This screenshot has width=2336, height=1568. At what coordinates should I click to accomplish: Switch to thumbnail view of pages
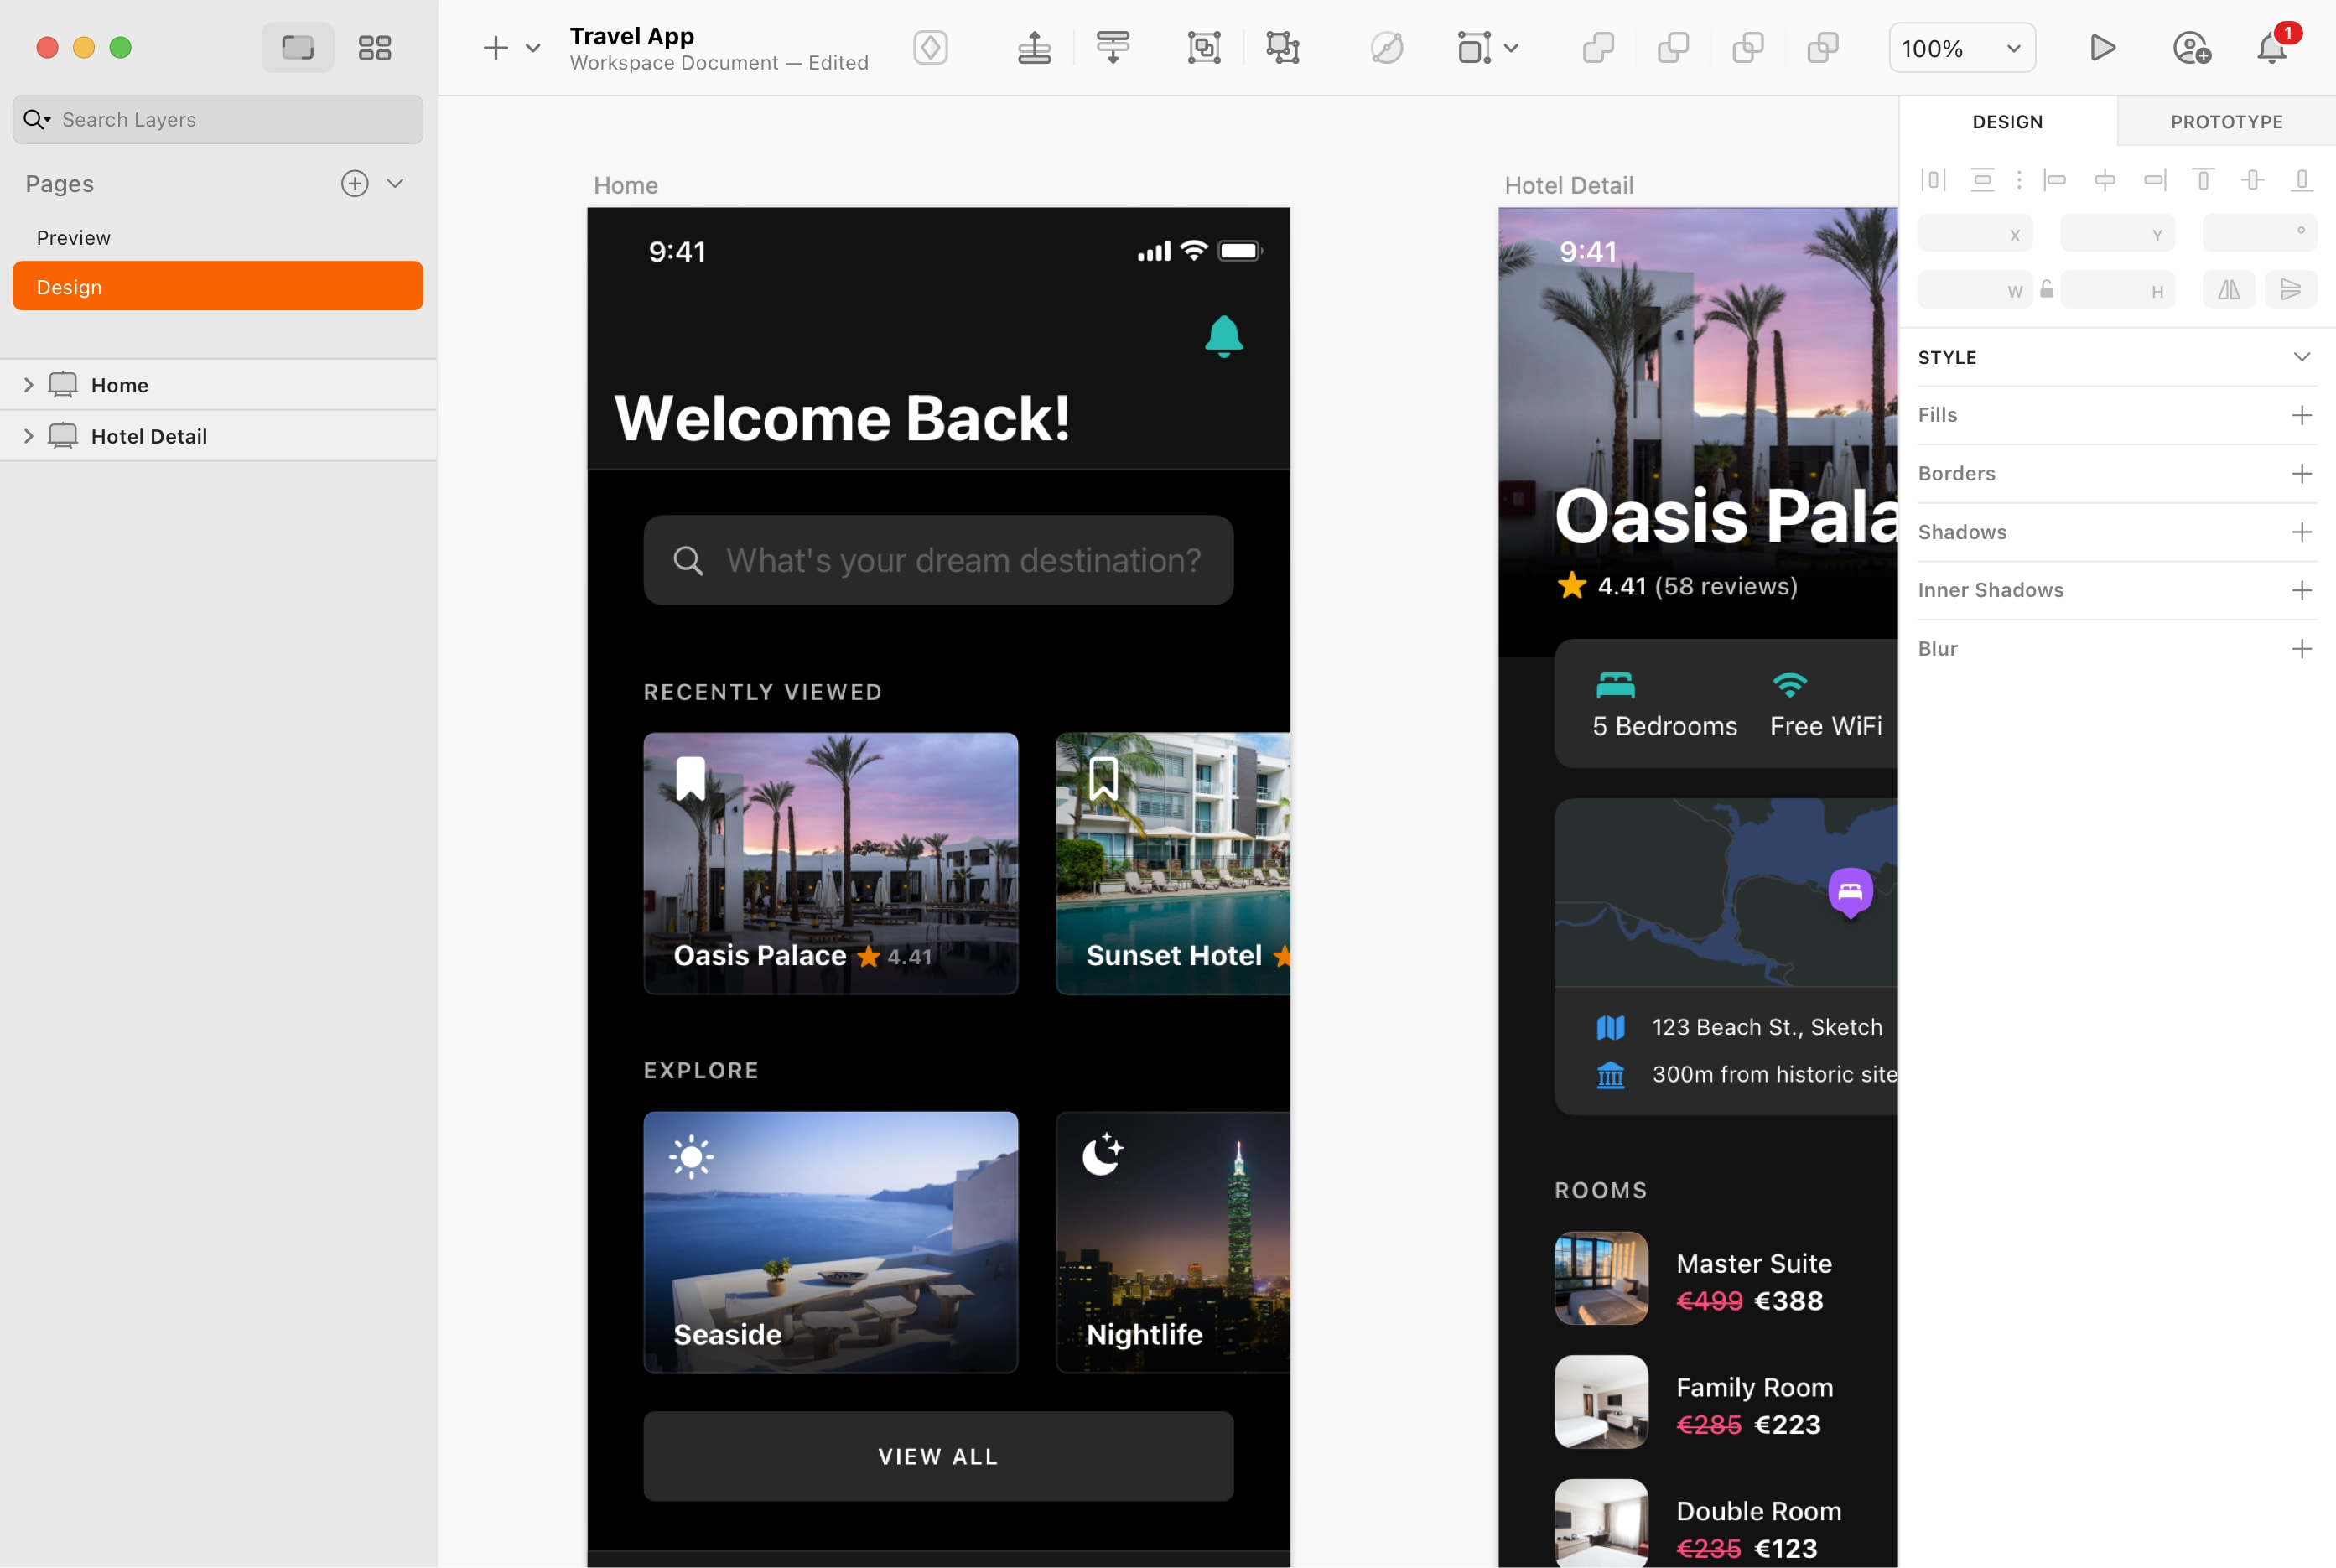click(x=374, y=47)
